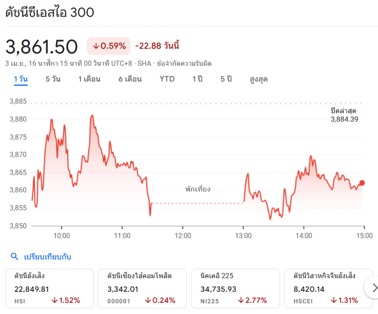Click the red down arrow on HSI card
Image resolution: width=378 pixels, height=314 pixels.
55,300
